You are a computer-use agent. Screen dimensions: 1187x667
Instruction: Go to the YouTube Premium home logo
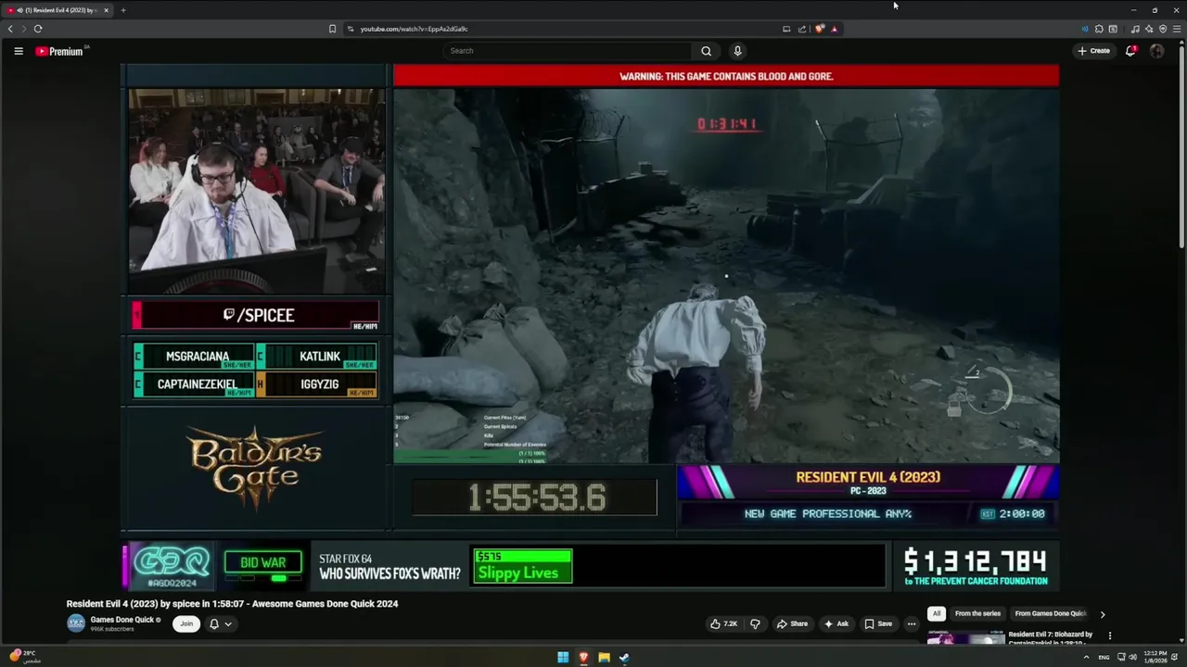[59, 51]
